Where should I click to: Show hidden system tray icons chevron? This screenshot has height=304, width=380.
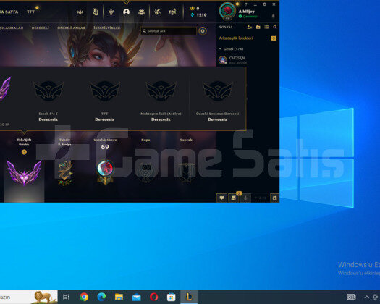[x=367, y=297]
